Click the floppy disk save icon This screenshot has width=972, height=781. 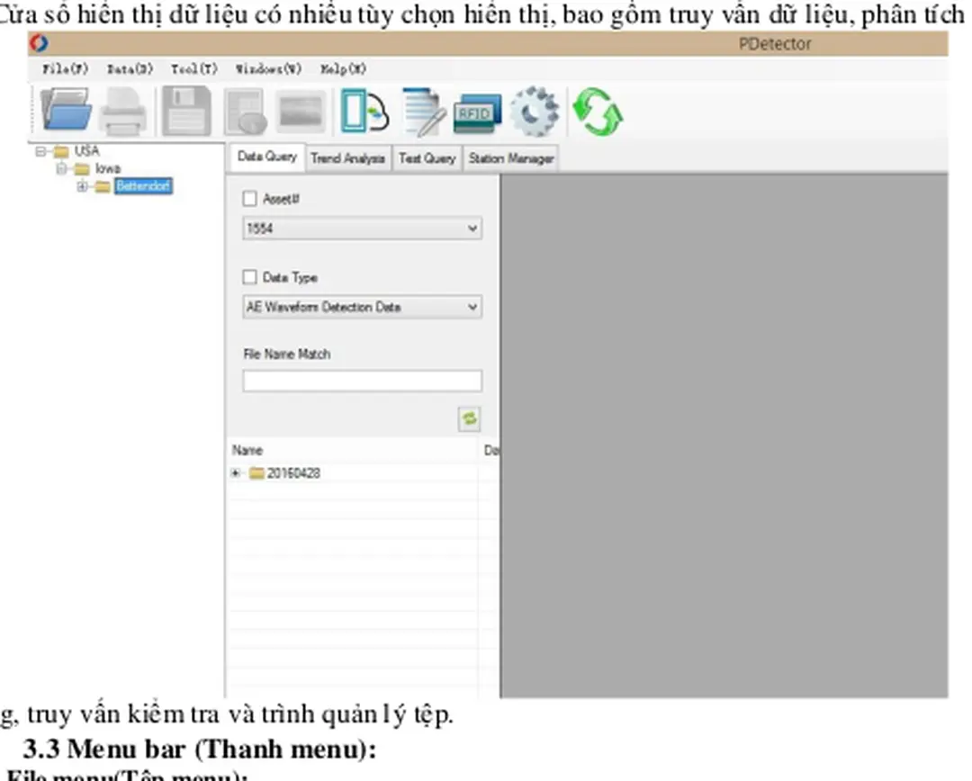[x=185, y=112]
